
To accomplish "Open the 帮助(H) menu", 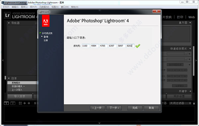I will click(x=75, y=7).
